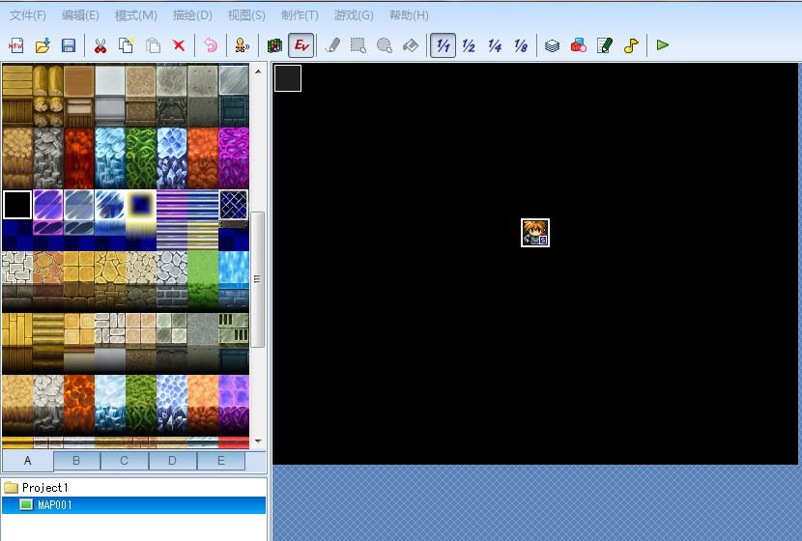Set map zoom to 1/4 scale
Viewport: 802px width, 541px height.
coord(495,45)
